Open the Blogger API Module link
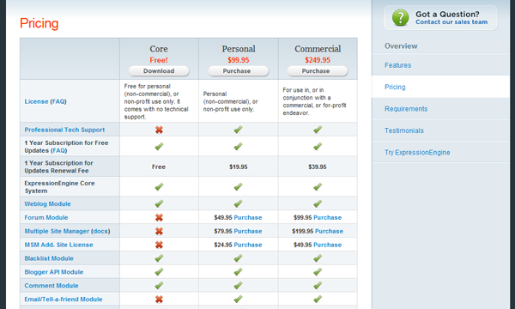The width and height of the screenshot is (515, 309). (x=54, y=272)
